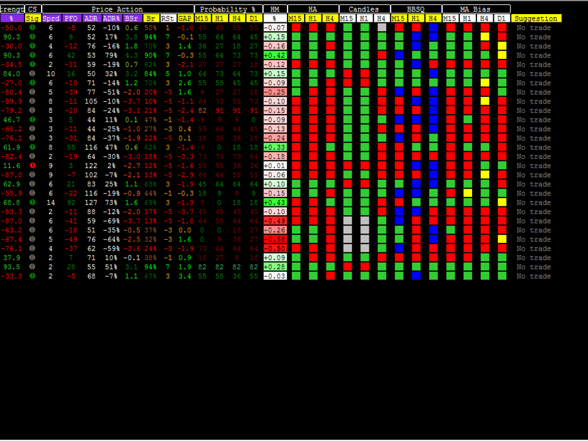Viewport: 588px width, 441px height.
Task: Click the Br column header
Action: click(x=151, y=18)
